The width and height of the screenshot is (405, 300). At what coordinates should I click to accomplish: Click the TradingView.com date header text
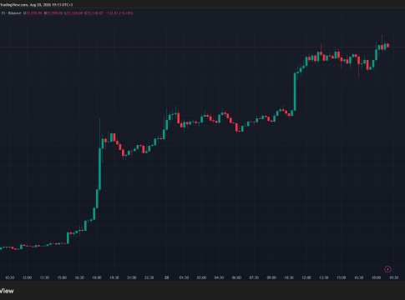[x=37, y=5]
